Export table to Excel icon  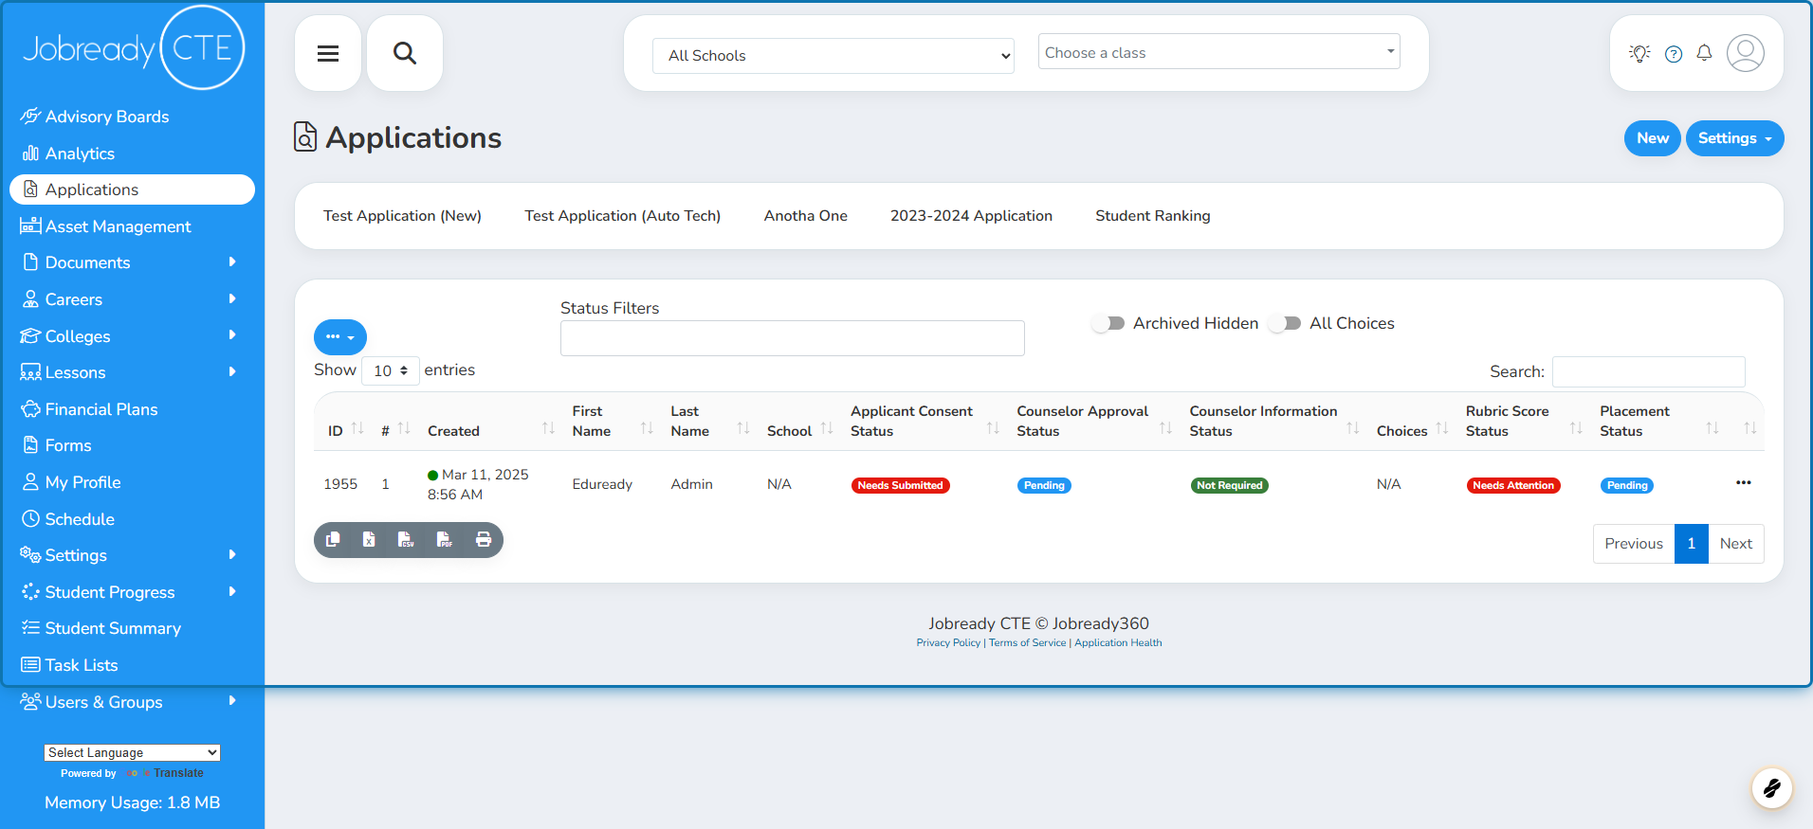(369, 540)
